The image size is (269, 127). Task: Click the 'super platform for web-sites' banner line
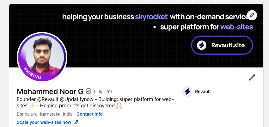[206, 27]
